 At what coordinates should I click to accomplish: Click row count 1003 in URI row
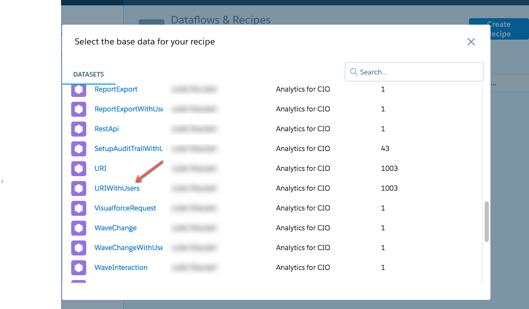coord(389,168)
